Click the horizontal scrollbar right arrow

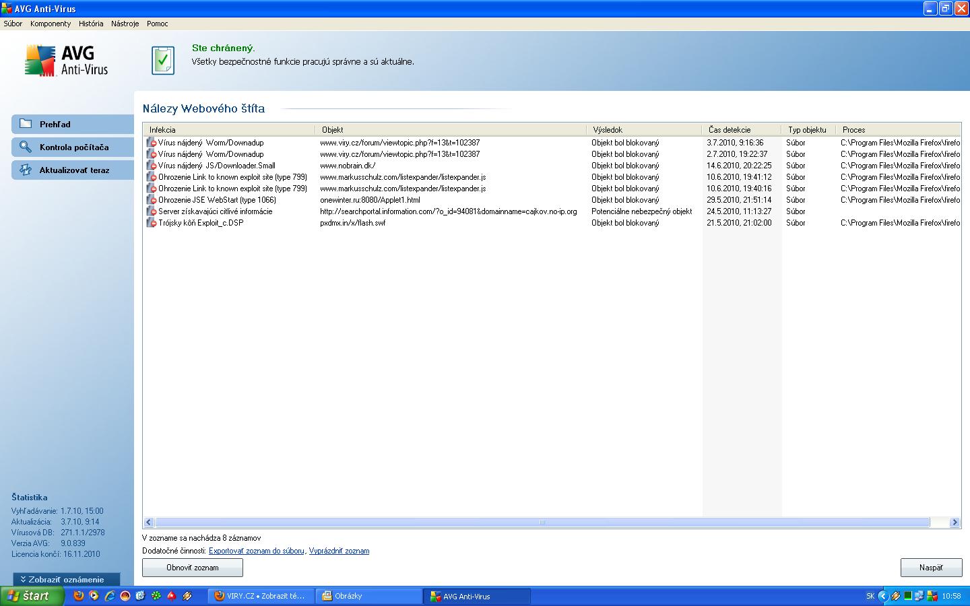pos(954,523)
